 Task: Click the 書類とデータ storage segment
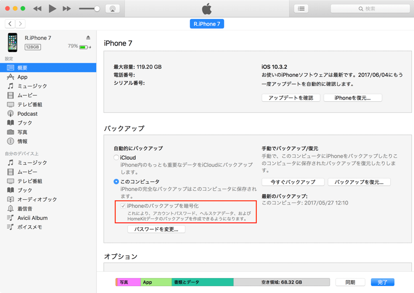203,282
